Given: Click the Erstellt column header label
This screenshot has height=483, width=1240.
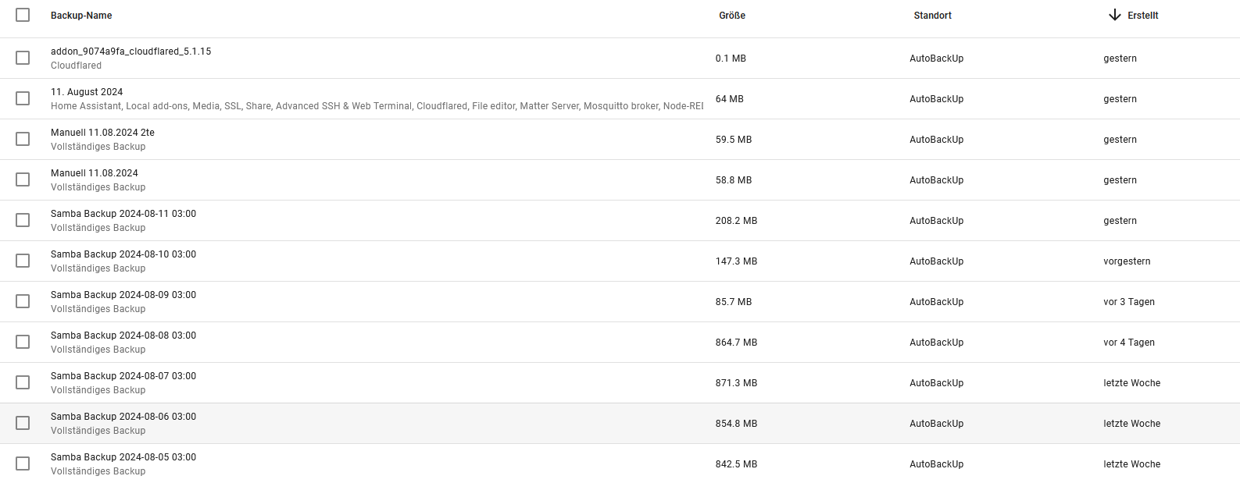Looking at the screenshot, I should coord(1142,16).
